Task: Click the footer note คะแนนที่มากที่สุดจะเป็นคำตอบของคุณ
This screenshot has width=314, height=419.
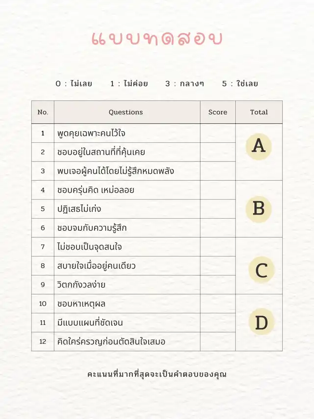Action: (157, 374)
